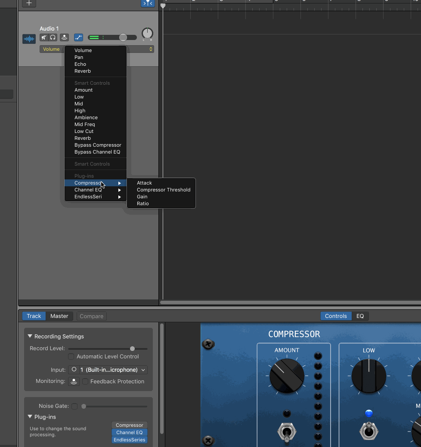
Task: Choose Reverb in the Smart Controls section
Action: click(96, 138)
